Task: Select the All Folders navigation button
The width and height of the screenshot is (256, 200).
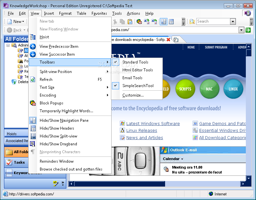Action: (x=16, y=152)
